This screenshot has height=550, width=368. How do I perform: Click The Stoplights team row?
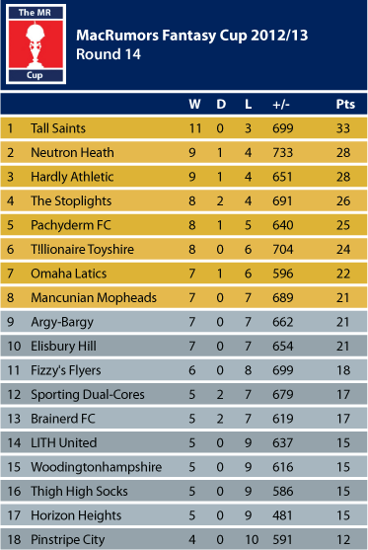184,200
